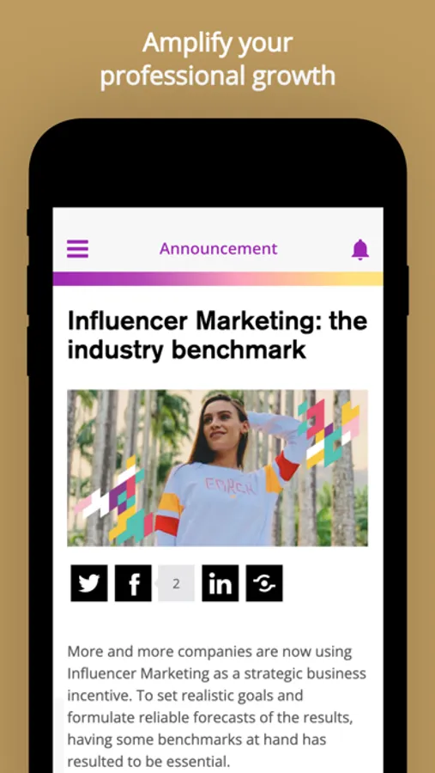
Task: Click the Facebook share count bubble showing 2
Action: [176, 584]
